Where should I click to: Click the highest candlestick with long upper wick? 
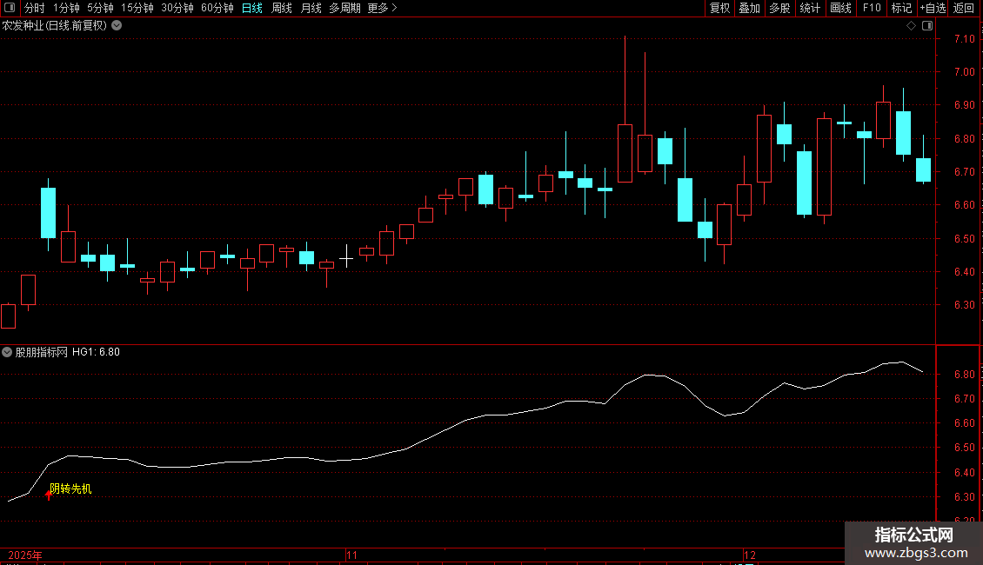pos(625,154)
